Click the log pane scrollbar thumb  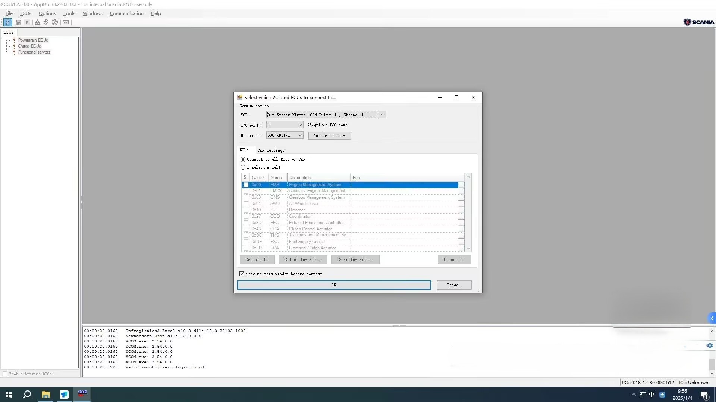coord(712,364)
